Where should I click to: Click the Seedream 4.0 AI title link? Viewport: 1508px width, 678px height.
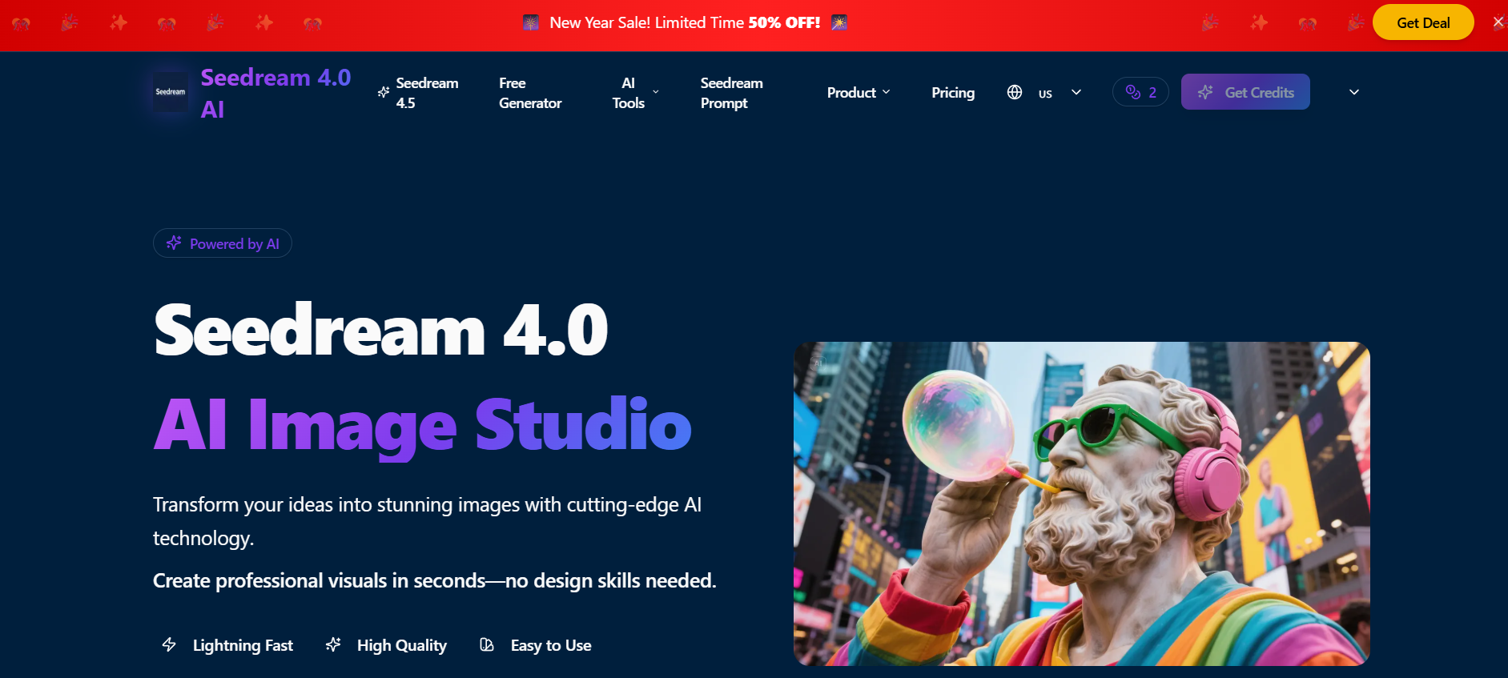[275, 93]
